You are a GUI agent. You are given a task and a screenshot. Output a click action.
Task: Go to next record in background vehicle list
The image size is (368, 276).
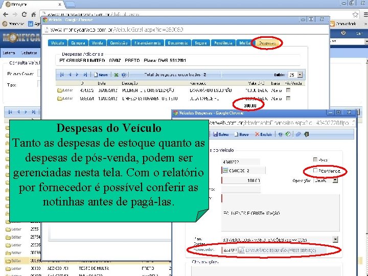(x=26, y=112)
